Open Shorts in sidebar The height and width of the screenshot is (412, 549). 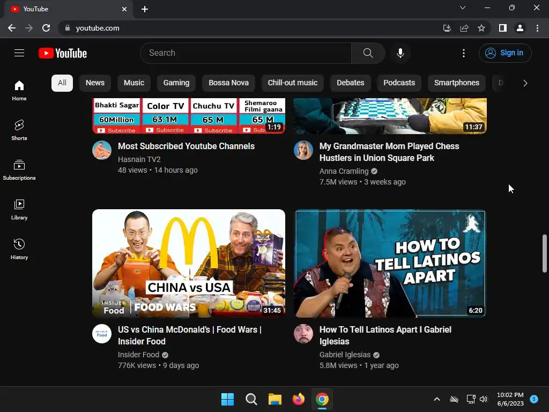pyautogui.click(x=19, y=130)
